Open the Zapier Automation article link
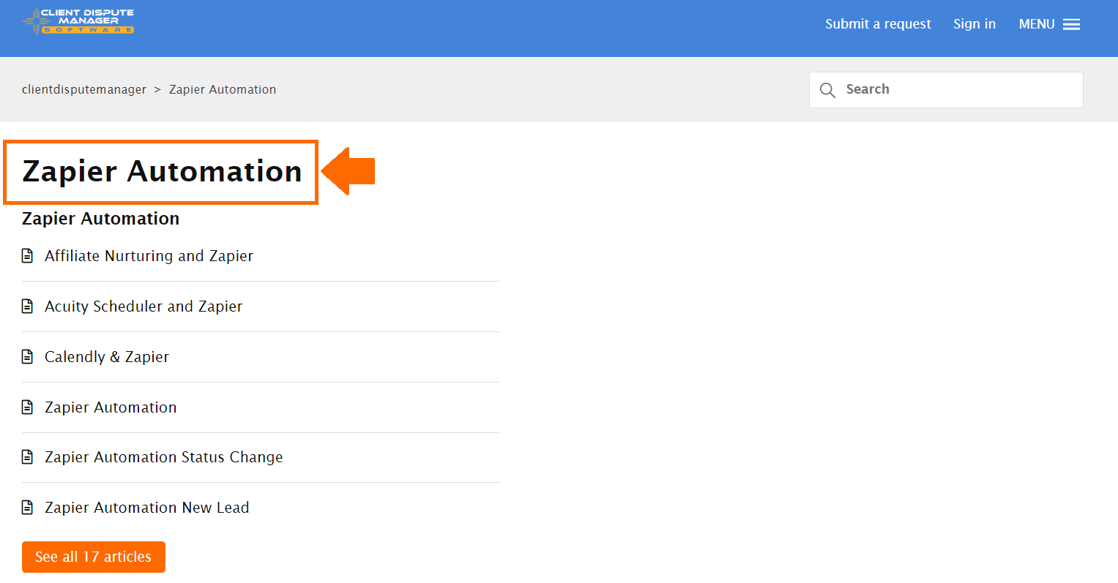 coord(111,407)
